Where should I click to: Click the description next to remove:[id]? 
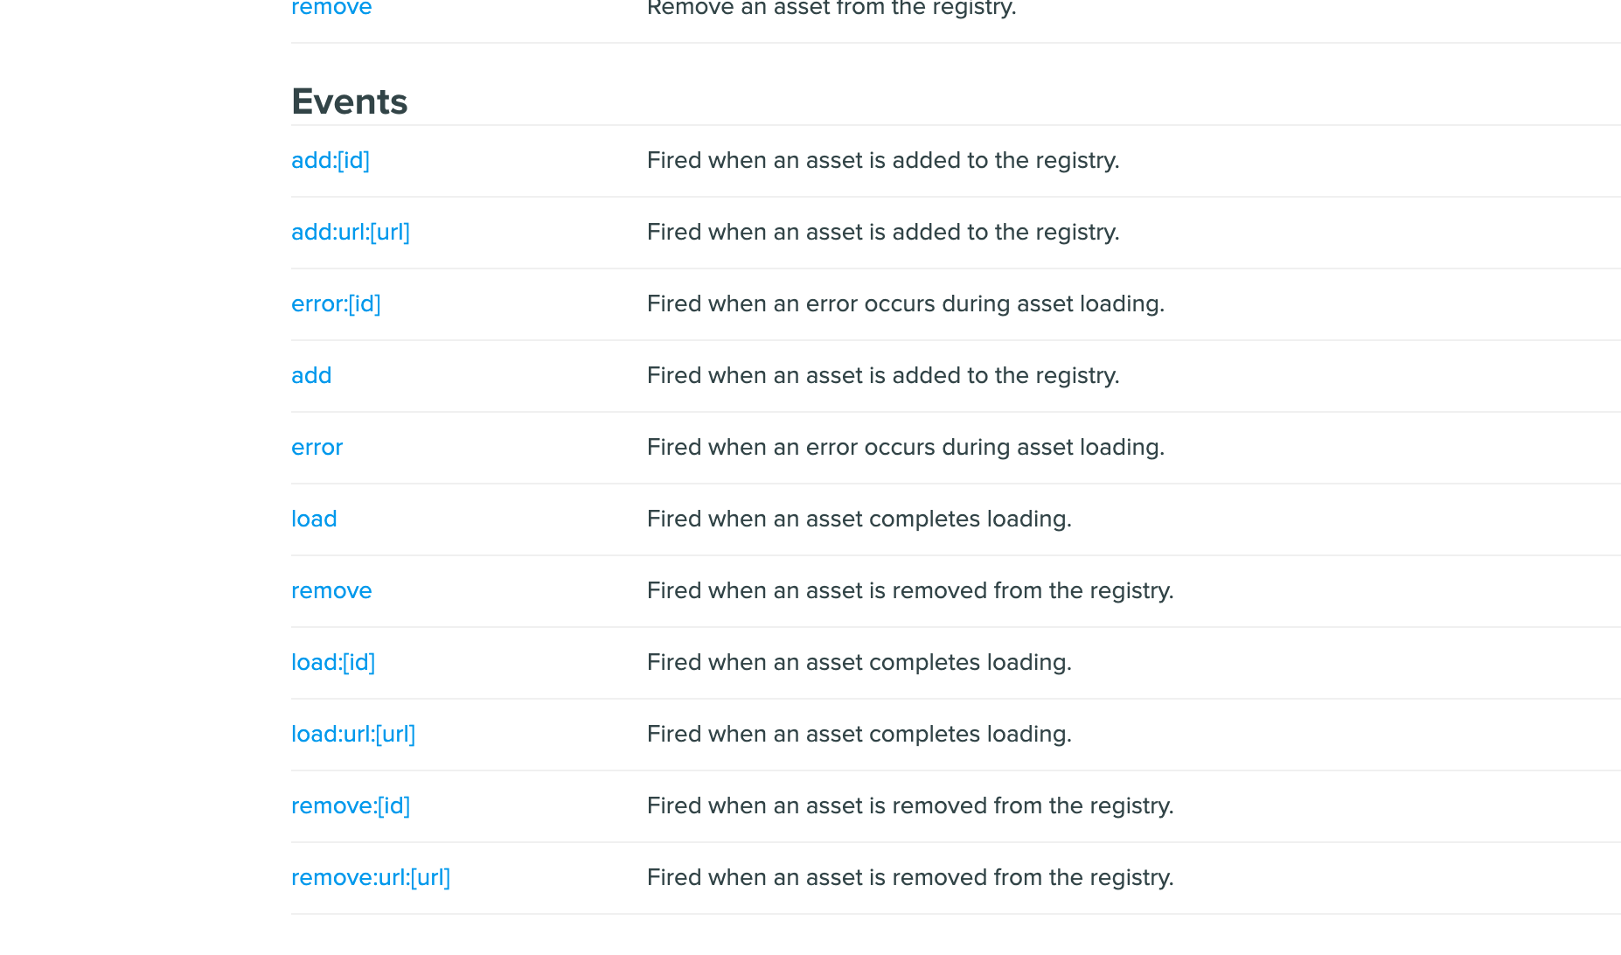click(910, 806)
